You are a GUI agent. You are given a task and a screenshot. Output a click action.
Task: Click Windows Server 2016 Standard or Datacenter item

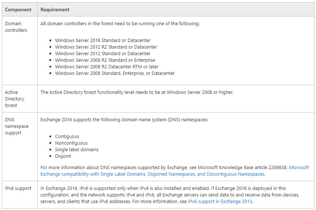tap(102, 41)
